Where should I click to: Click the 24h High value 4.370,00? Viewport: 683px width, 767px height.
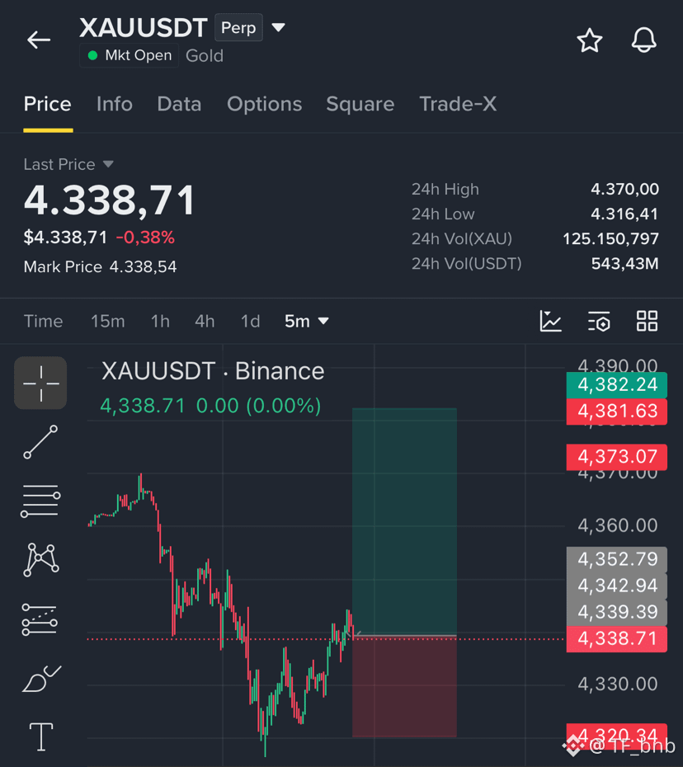click(x=624, y=190)
